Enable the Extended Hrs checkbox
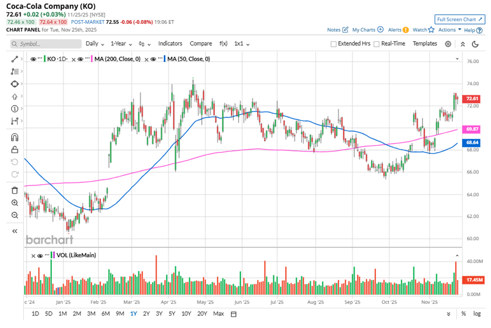This screenshot has width=491, height=328. coord(333,44)
